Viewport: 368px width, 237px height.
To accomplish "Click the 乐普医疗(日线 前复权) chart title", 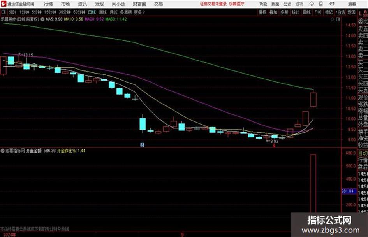I will tap(20, 19).
